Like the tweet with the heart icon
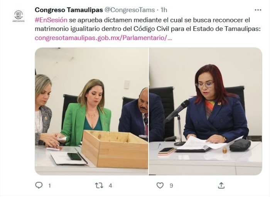This screenshot has height=197, width=270. [160, 185]
